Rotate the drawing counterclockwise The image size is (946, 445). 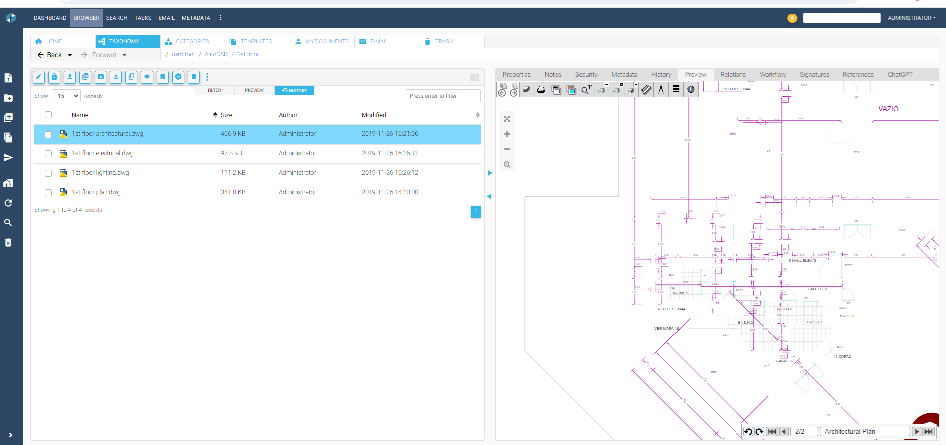tap(748, 432)
